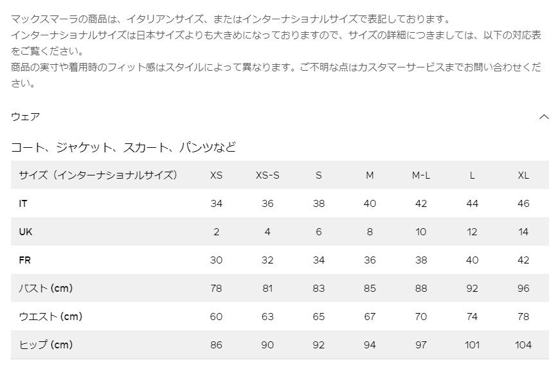The height and width of the screenshot is (367, 558).
Task: Collapse the ウェア section chevron
Action: tap(544, 117)
